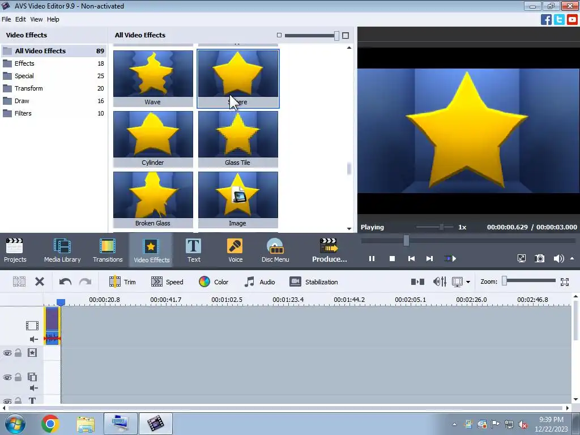
Task: Click the large thumbnails size icon
Action: point(346,36)
